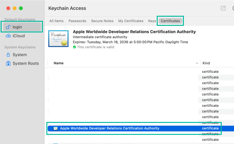Click the iCloud cloud icon
The image size is (234, 144).
[x=8, y=36]
